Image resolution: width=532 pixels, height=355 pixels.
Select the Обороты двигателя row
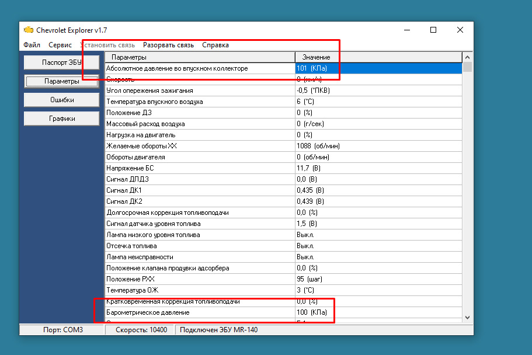pyautogui.click(x=283, y=157)
